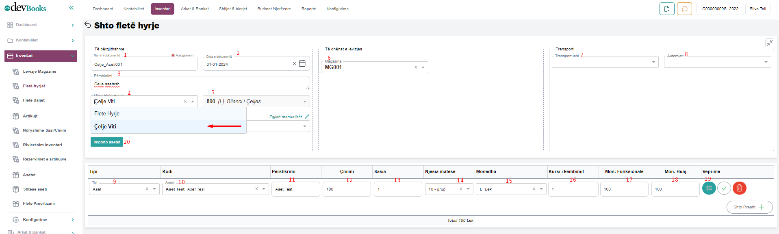This screenshot has width=779, height=234.
Task: Open Arkat & Bankat top menu
Action: pos(195,9)
